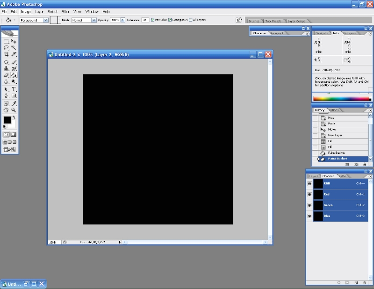The image size is (374, 289).
Task: Disable the Anti-alias checkbox
Action: point(153,20)
